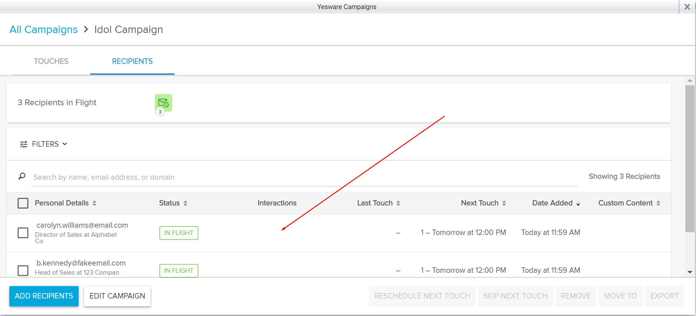
Task: Check the carolyn.williams@email.com recipient checkbox
Action: (x=23, y=233)
